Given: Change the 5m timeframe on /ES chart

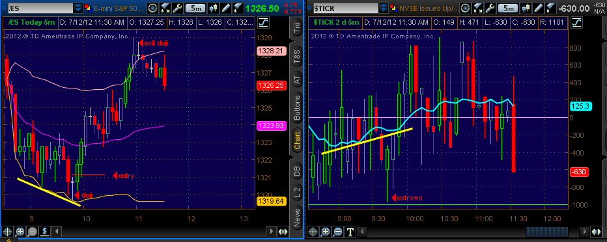Looking at the screenshot, I should click(195, 8).
